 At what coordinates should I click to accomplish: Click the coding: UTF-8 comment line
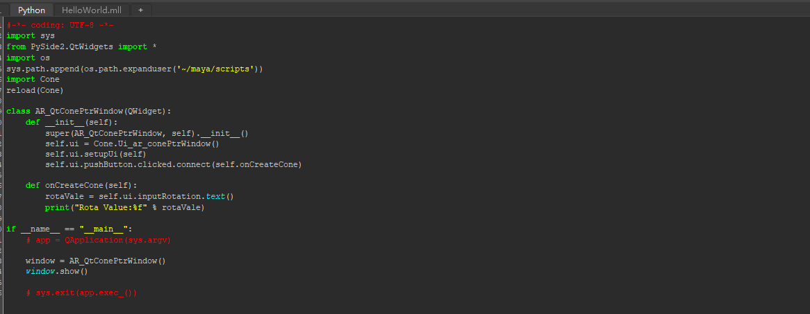coord(60,25)
